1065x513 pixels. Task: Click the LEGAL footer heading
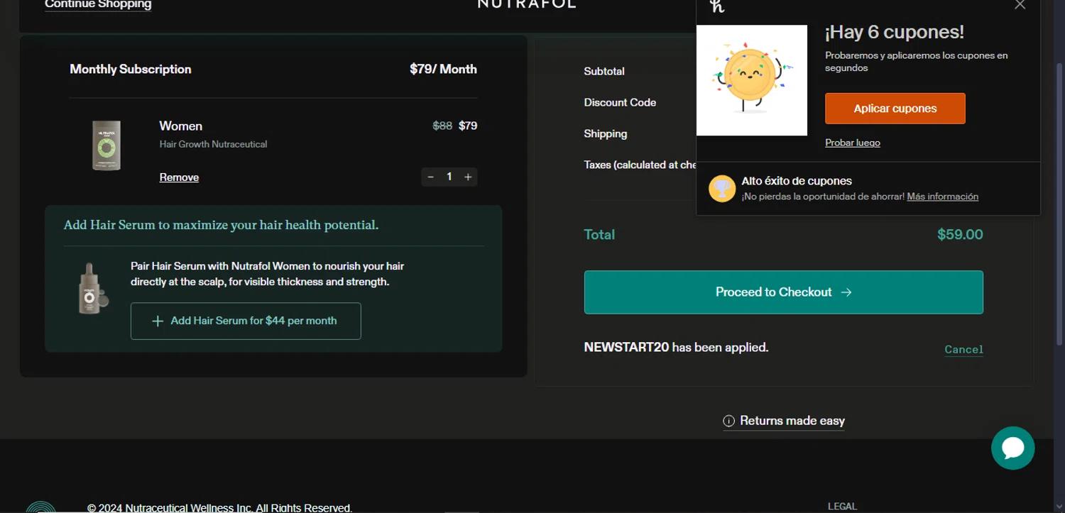[842, 507]
